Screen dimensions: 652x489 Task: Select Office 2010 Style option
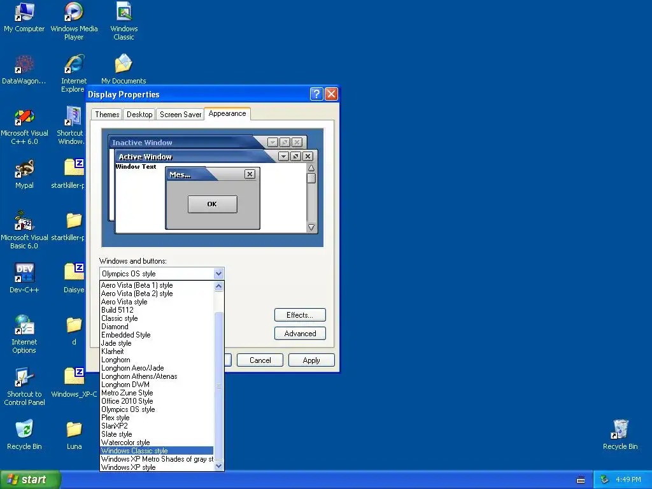157,401
